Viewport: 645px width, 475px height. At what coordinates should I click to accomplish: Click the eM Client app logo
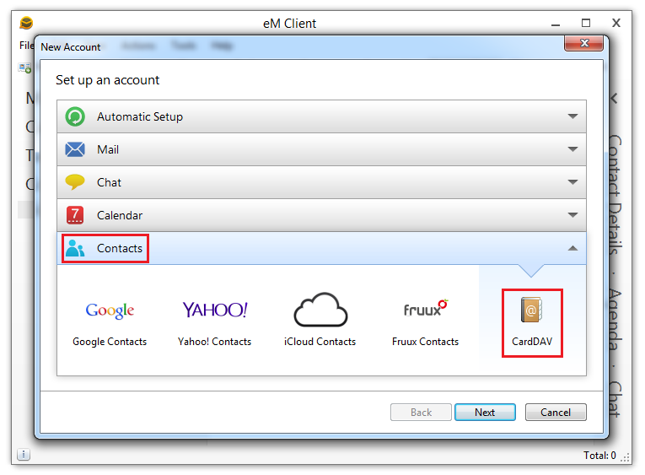(26, 23)
